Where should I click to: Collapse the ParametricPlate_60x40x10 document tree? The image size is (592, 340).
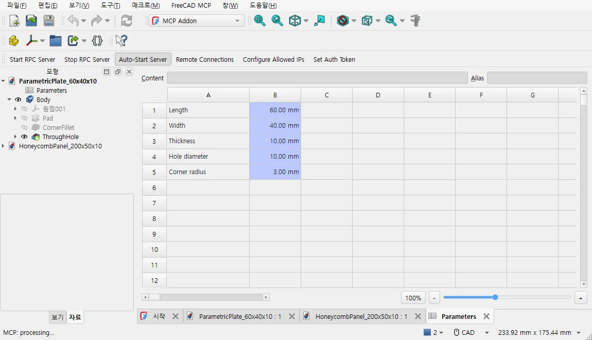pyautogui.click(x=3, y=81)
